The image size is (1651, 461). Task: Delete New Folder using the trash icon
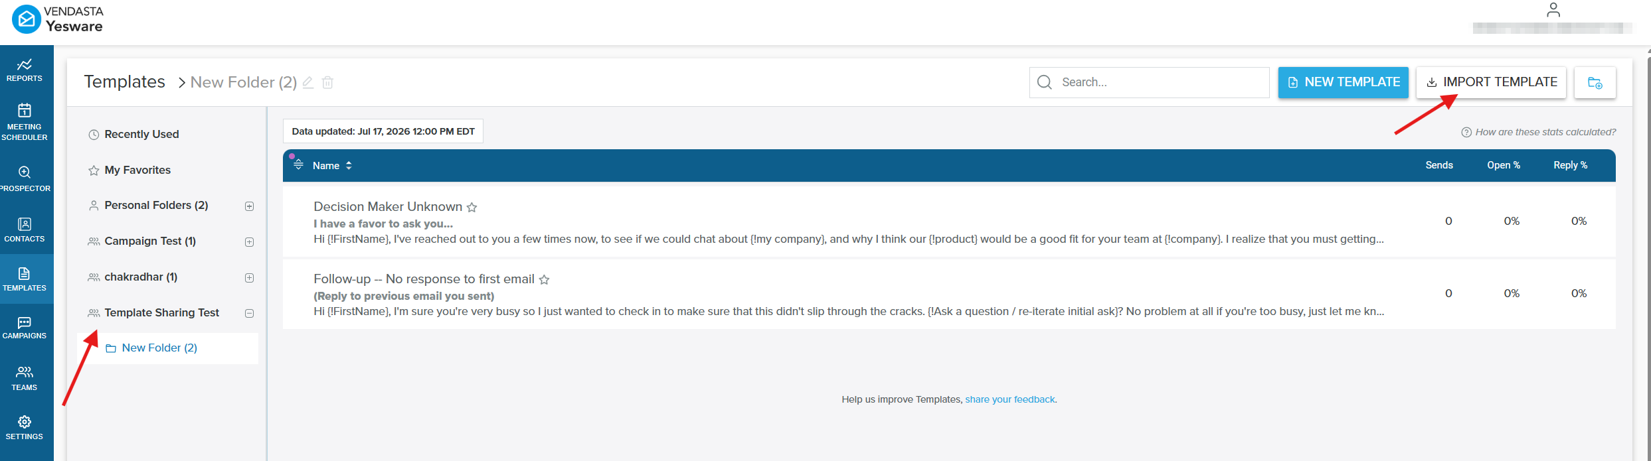(x=327, y=82)
